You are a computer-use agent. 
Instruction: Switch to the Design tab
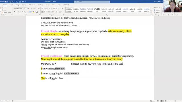click(18, 5)
